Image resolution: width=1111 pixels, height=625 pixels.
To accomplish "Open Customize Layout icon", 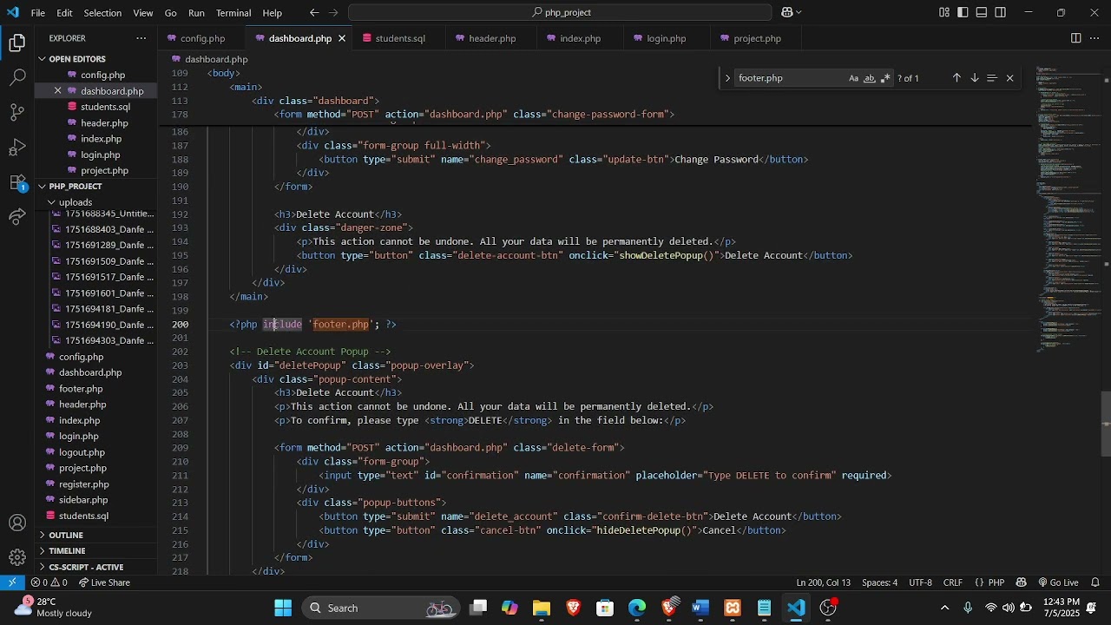I will coord(944,12).
